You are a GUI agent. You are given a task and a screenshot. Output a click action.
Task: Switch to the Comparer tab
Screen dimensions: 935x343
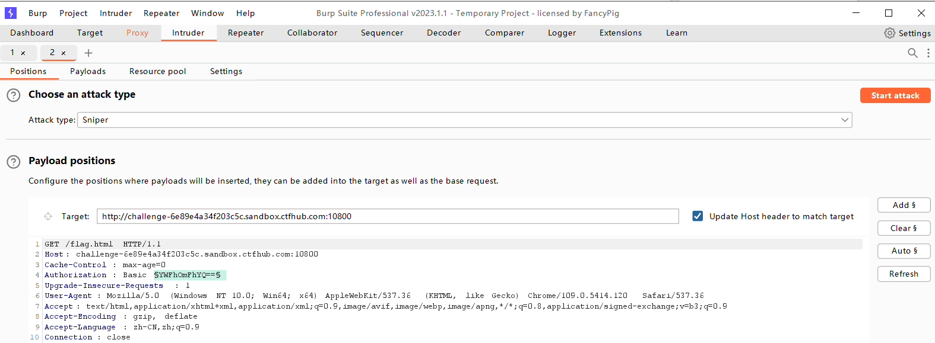point(505,33)
